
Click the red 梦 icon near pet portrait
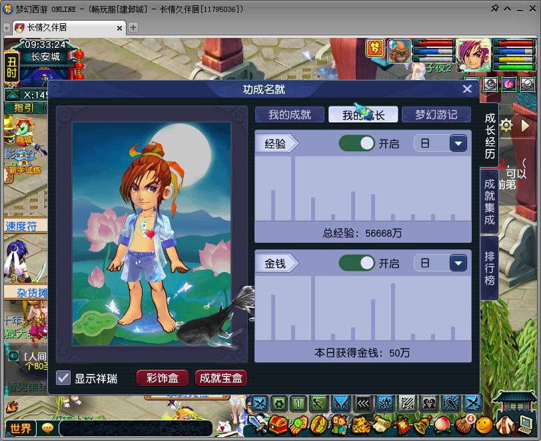point(375,49)
